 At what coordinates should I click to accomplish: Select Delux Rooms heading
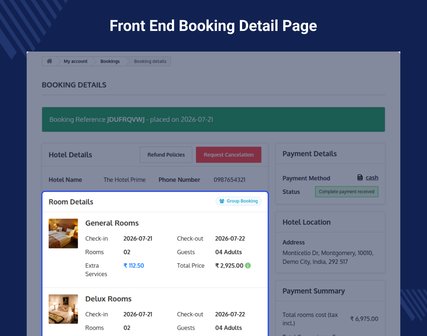[108, 299]
